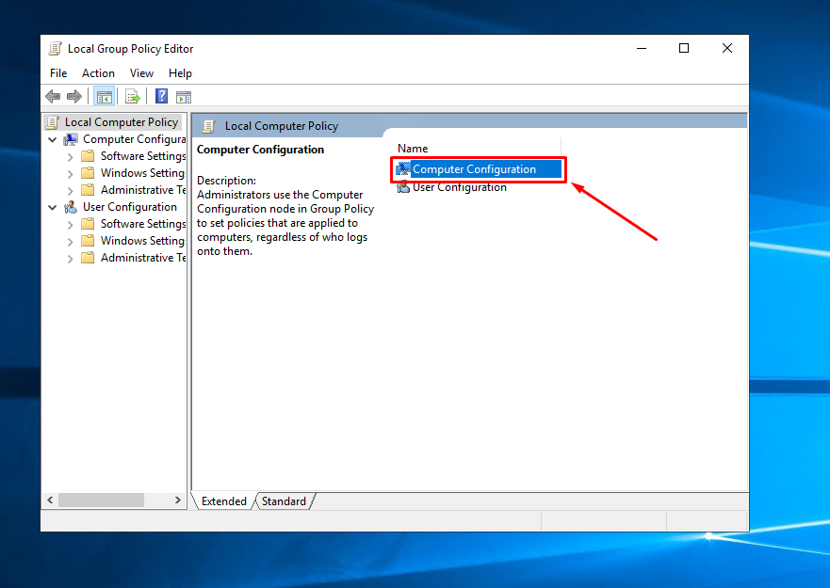Click the Local Group Policy Editor title icon
830x588 pixels.
[x=55, y=49]
